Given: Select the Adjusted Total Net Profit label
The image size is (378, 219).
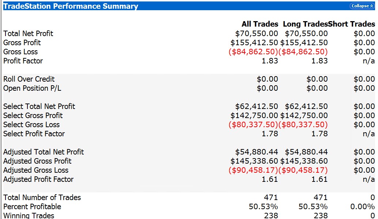Looking at the screenshot, I should [44, 152].
